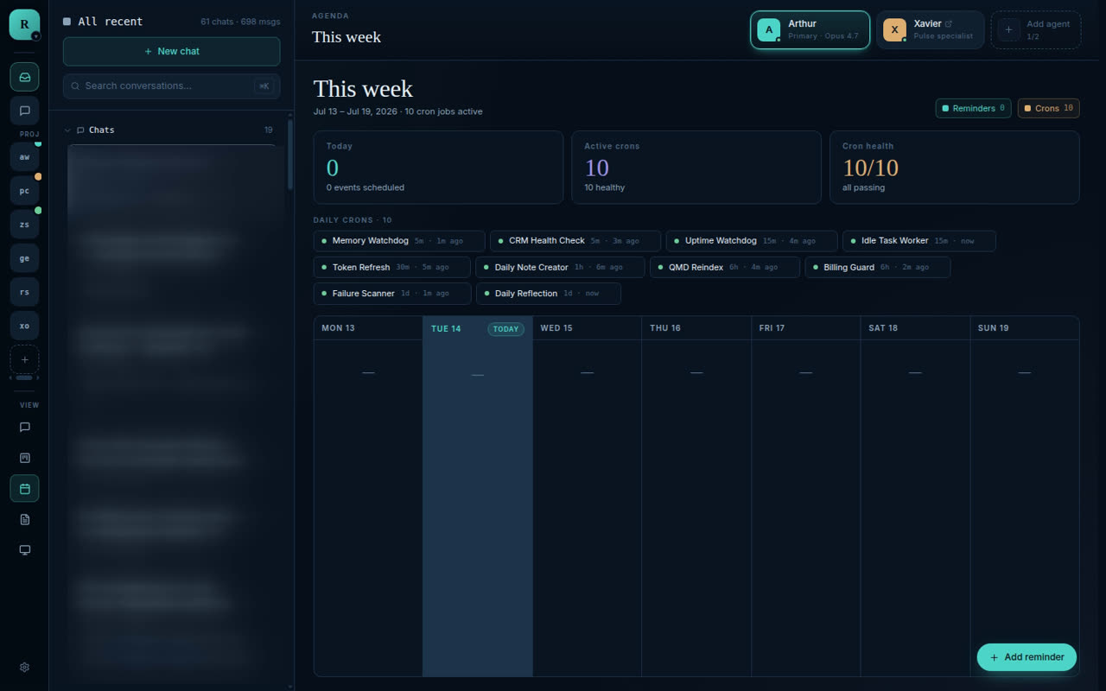Open the CRM Health Check cron
This screenshot has height=691, width=1106.
tap(575, 241)
